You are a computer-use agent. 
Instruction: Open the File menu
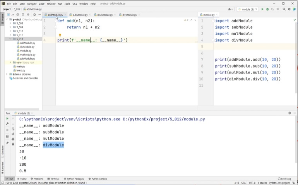point(9,3)
